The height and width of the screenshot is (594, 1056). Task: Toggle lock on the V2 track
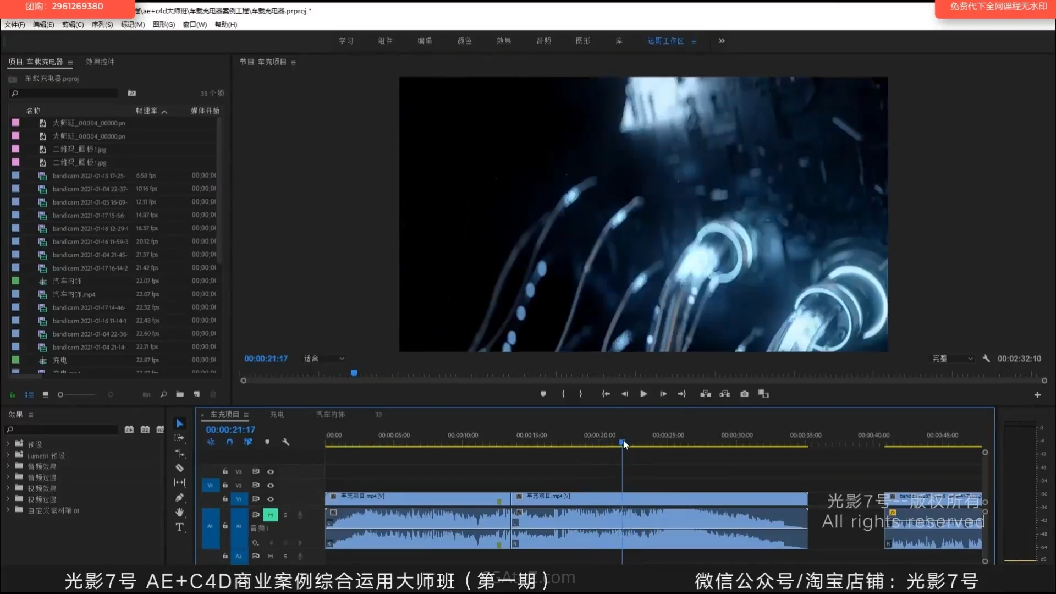(225, 485)
